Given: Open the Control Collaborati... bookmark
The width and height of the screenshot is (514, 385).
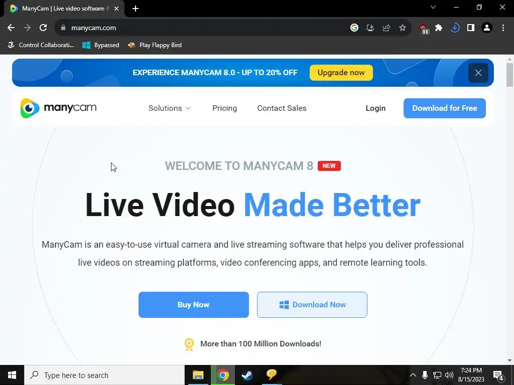Looking at the screenshot, I should [41, 45].
